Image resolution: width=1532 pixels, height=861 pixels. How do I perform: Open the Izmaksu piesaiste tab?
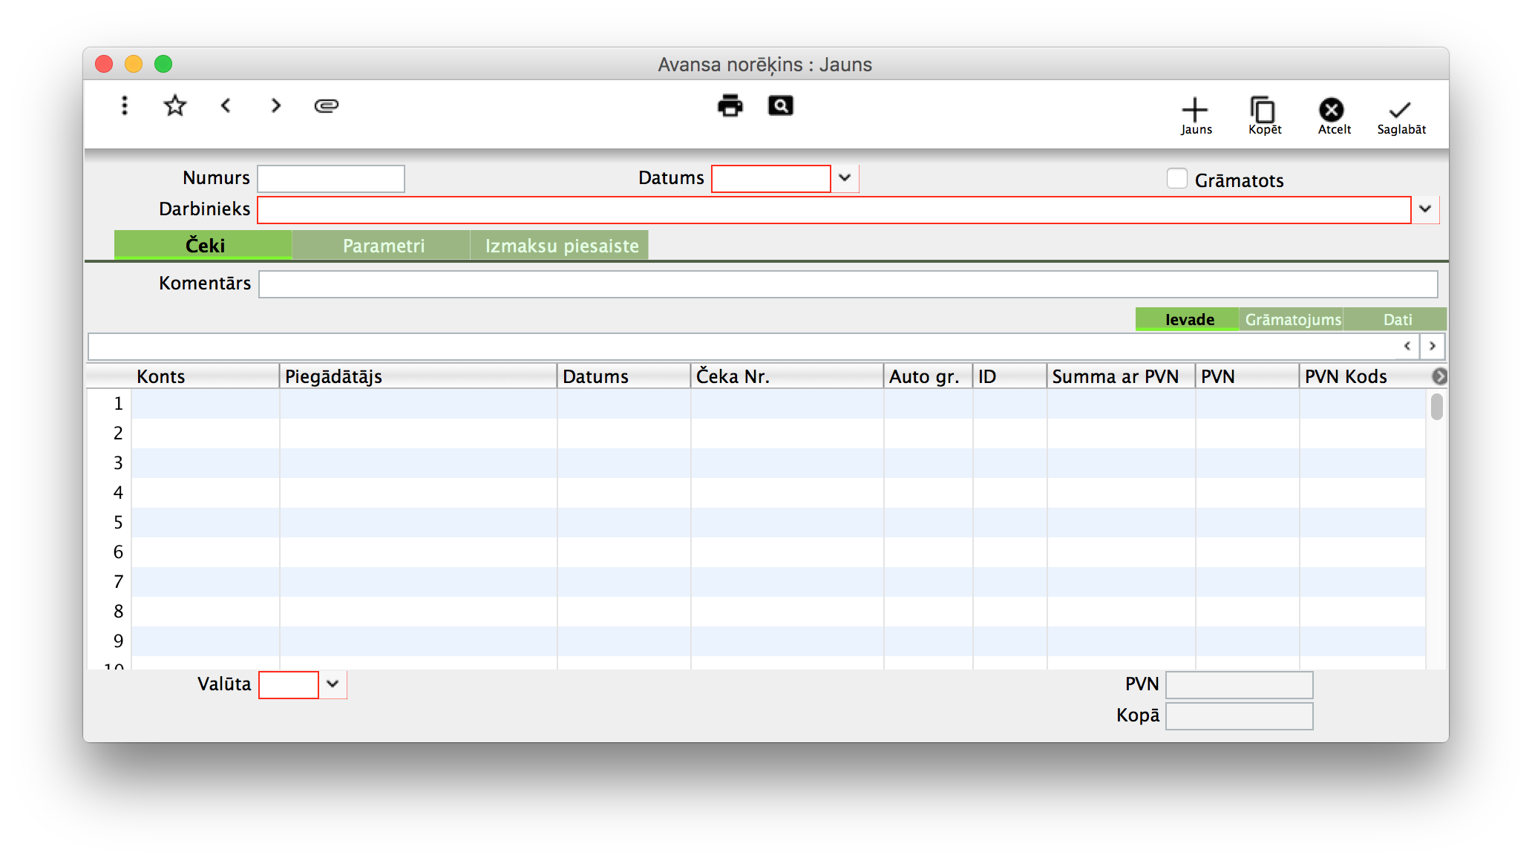point(561,246)
